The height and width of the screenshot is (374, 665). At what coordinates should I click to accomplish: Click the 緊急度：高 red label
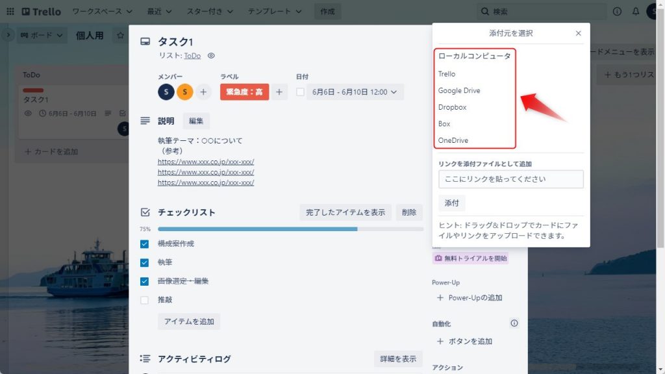[245, 92]
